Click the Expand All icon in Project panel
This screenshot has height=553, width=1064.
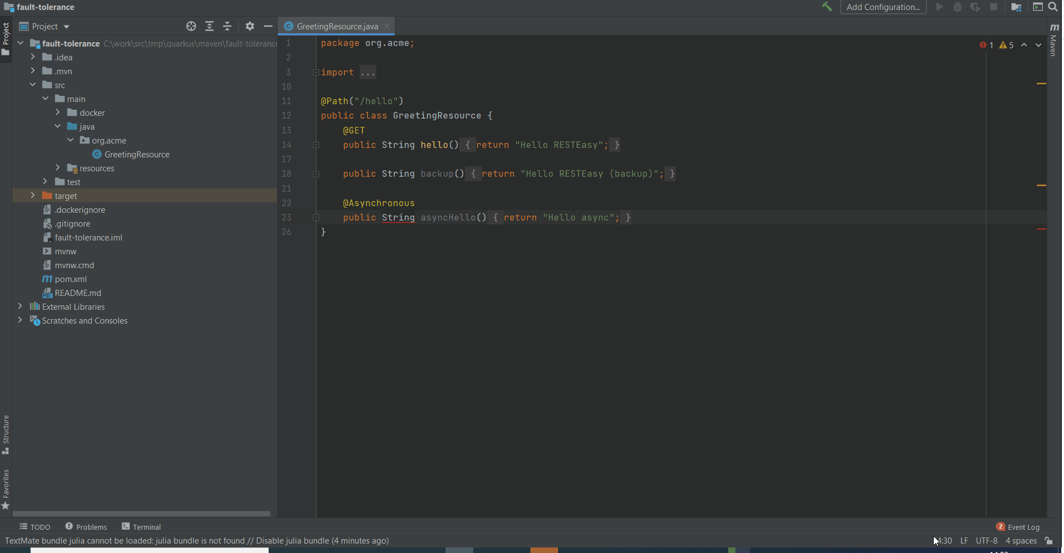pyautogui.click(x=209, y=26)
